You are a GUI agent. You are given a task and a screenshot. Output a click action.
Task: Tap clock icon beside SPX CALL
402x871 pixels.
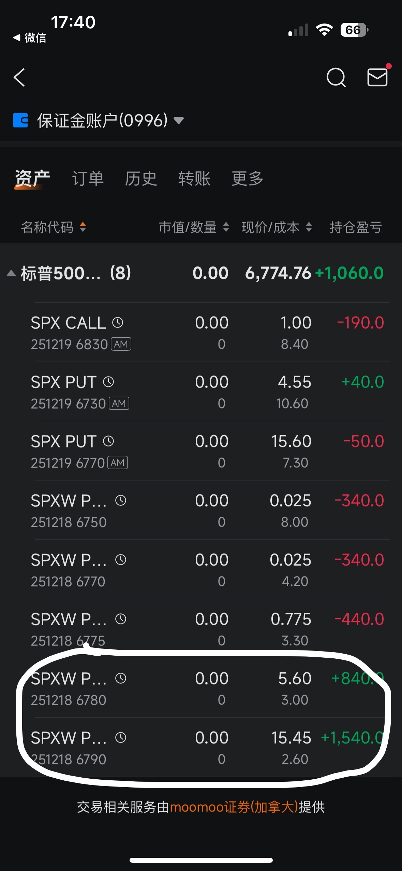coord(118,322)
